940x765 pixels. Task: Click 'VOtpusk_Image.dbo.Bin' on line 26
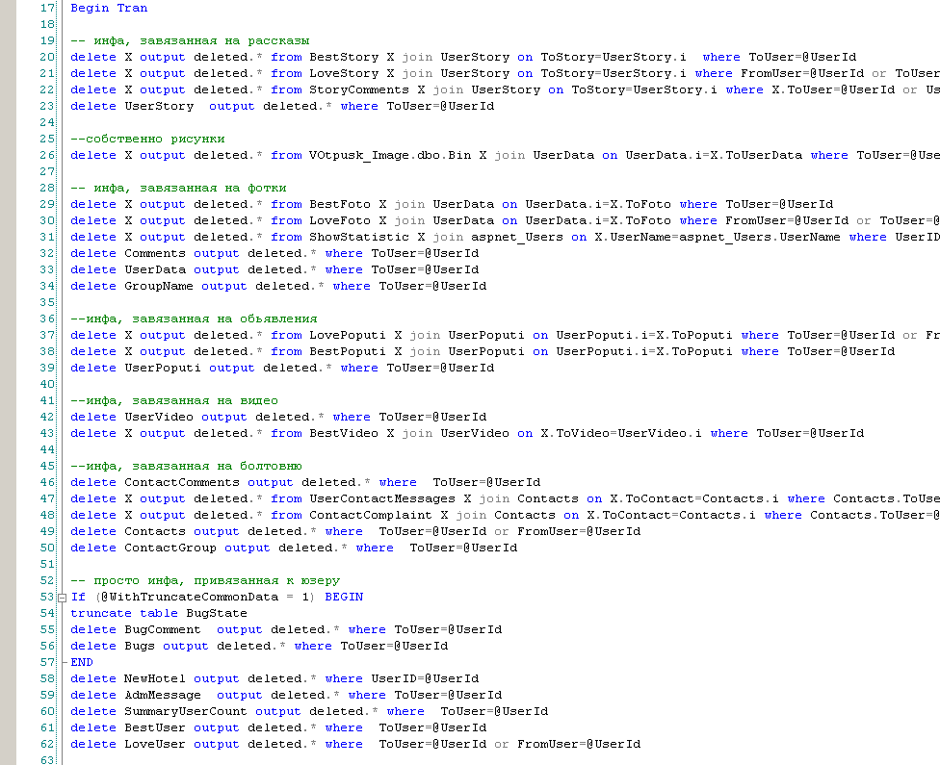390,155
